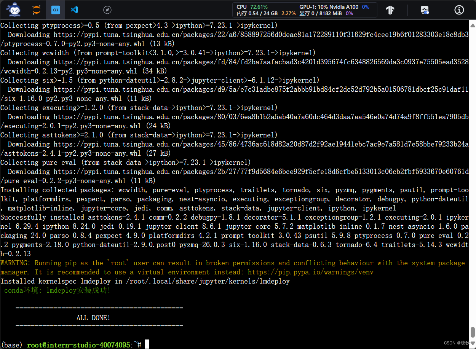
Task: Select the ALL DONE! banner text
Action: coord(93,317)
